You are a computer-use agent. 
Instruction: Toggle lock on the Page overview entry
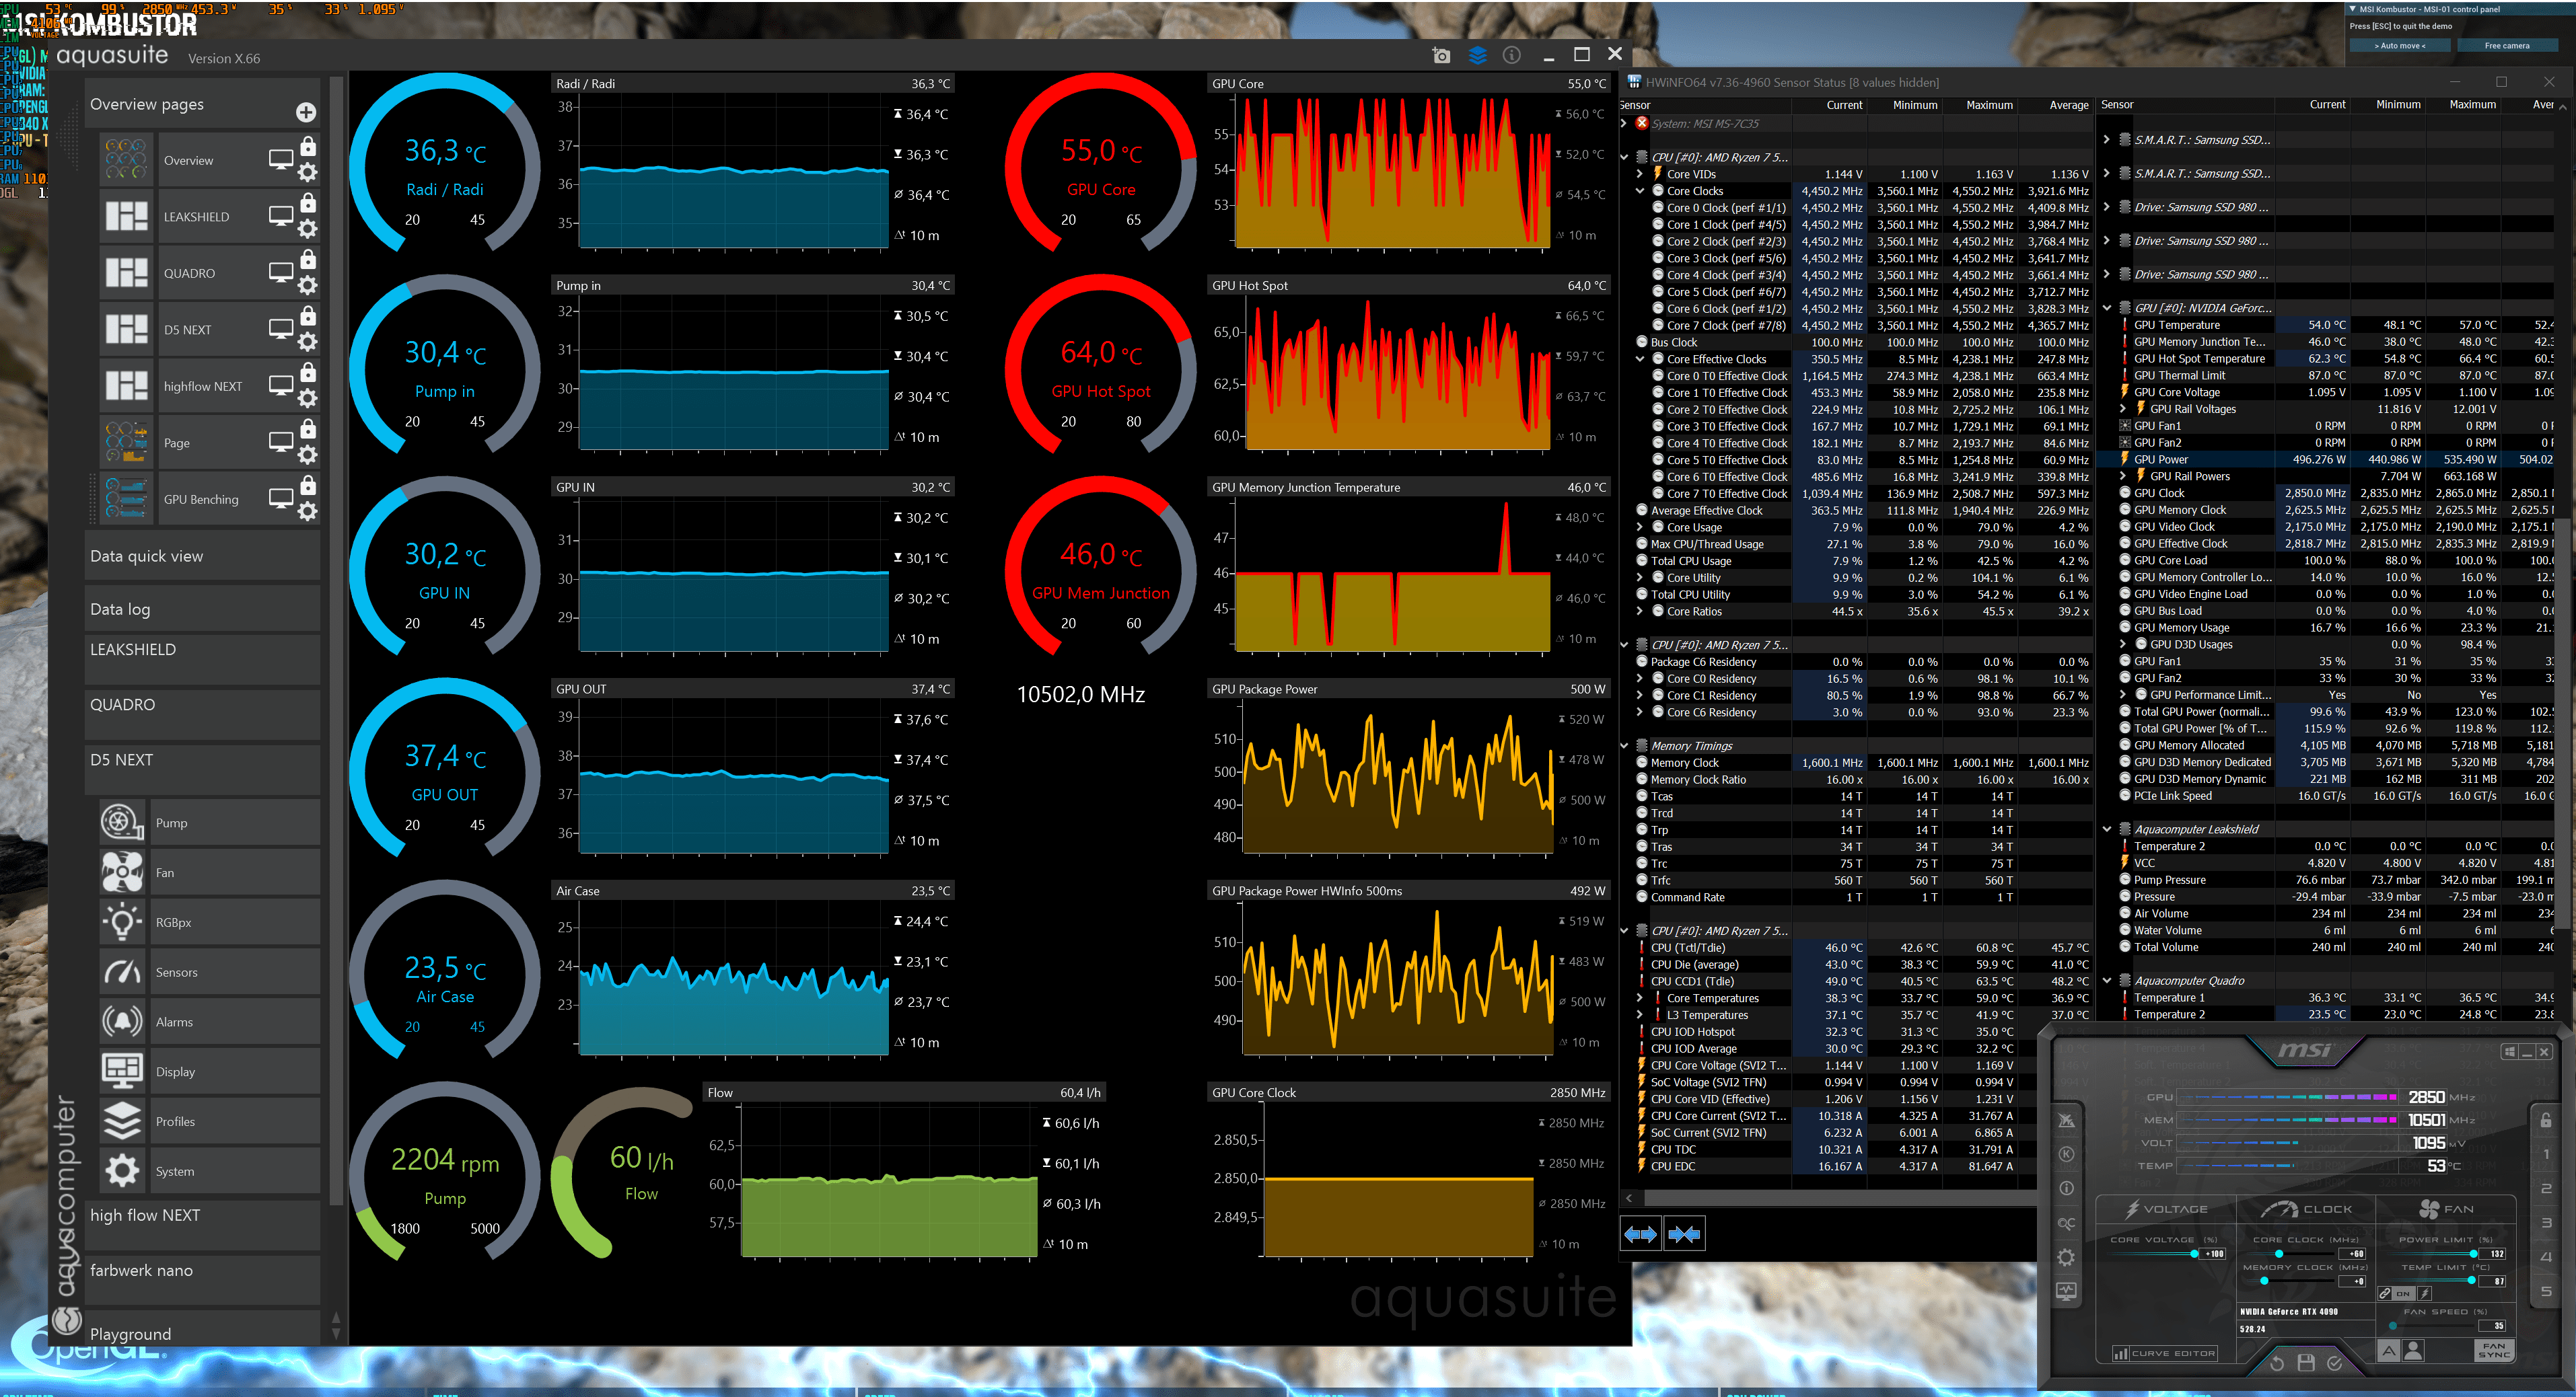coord(308,428)
